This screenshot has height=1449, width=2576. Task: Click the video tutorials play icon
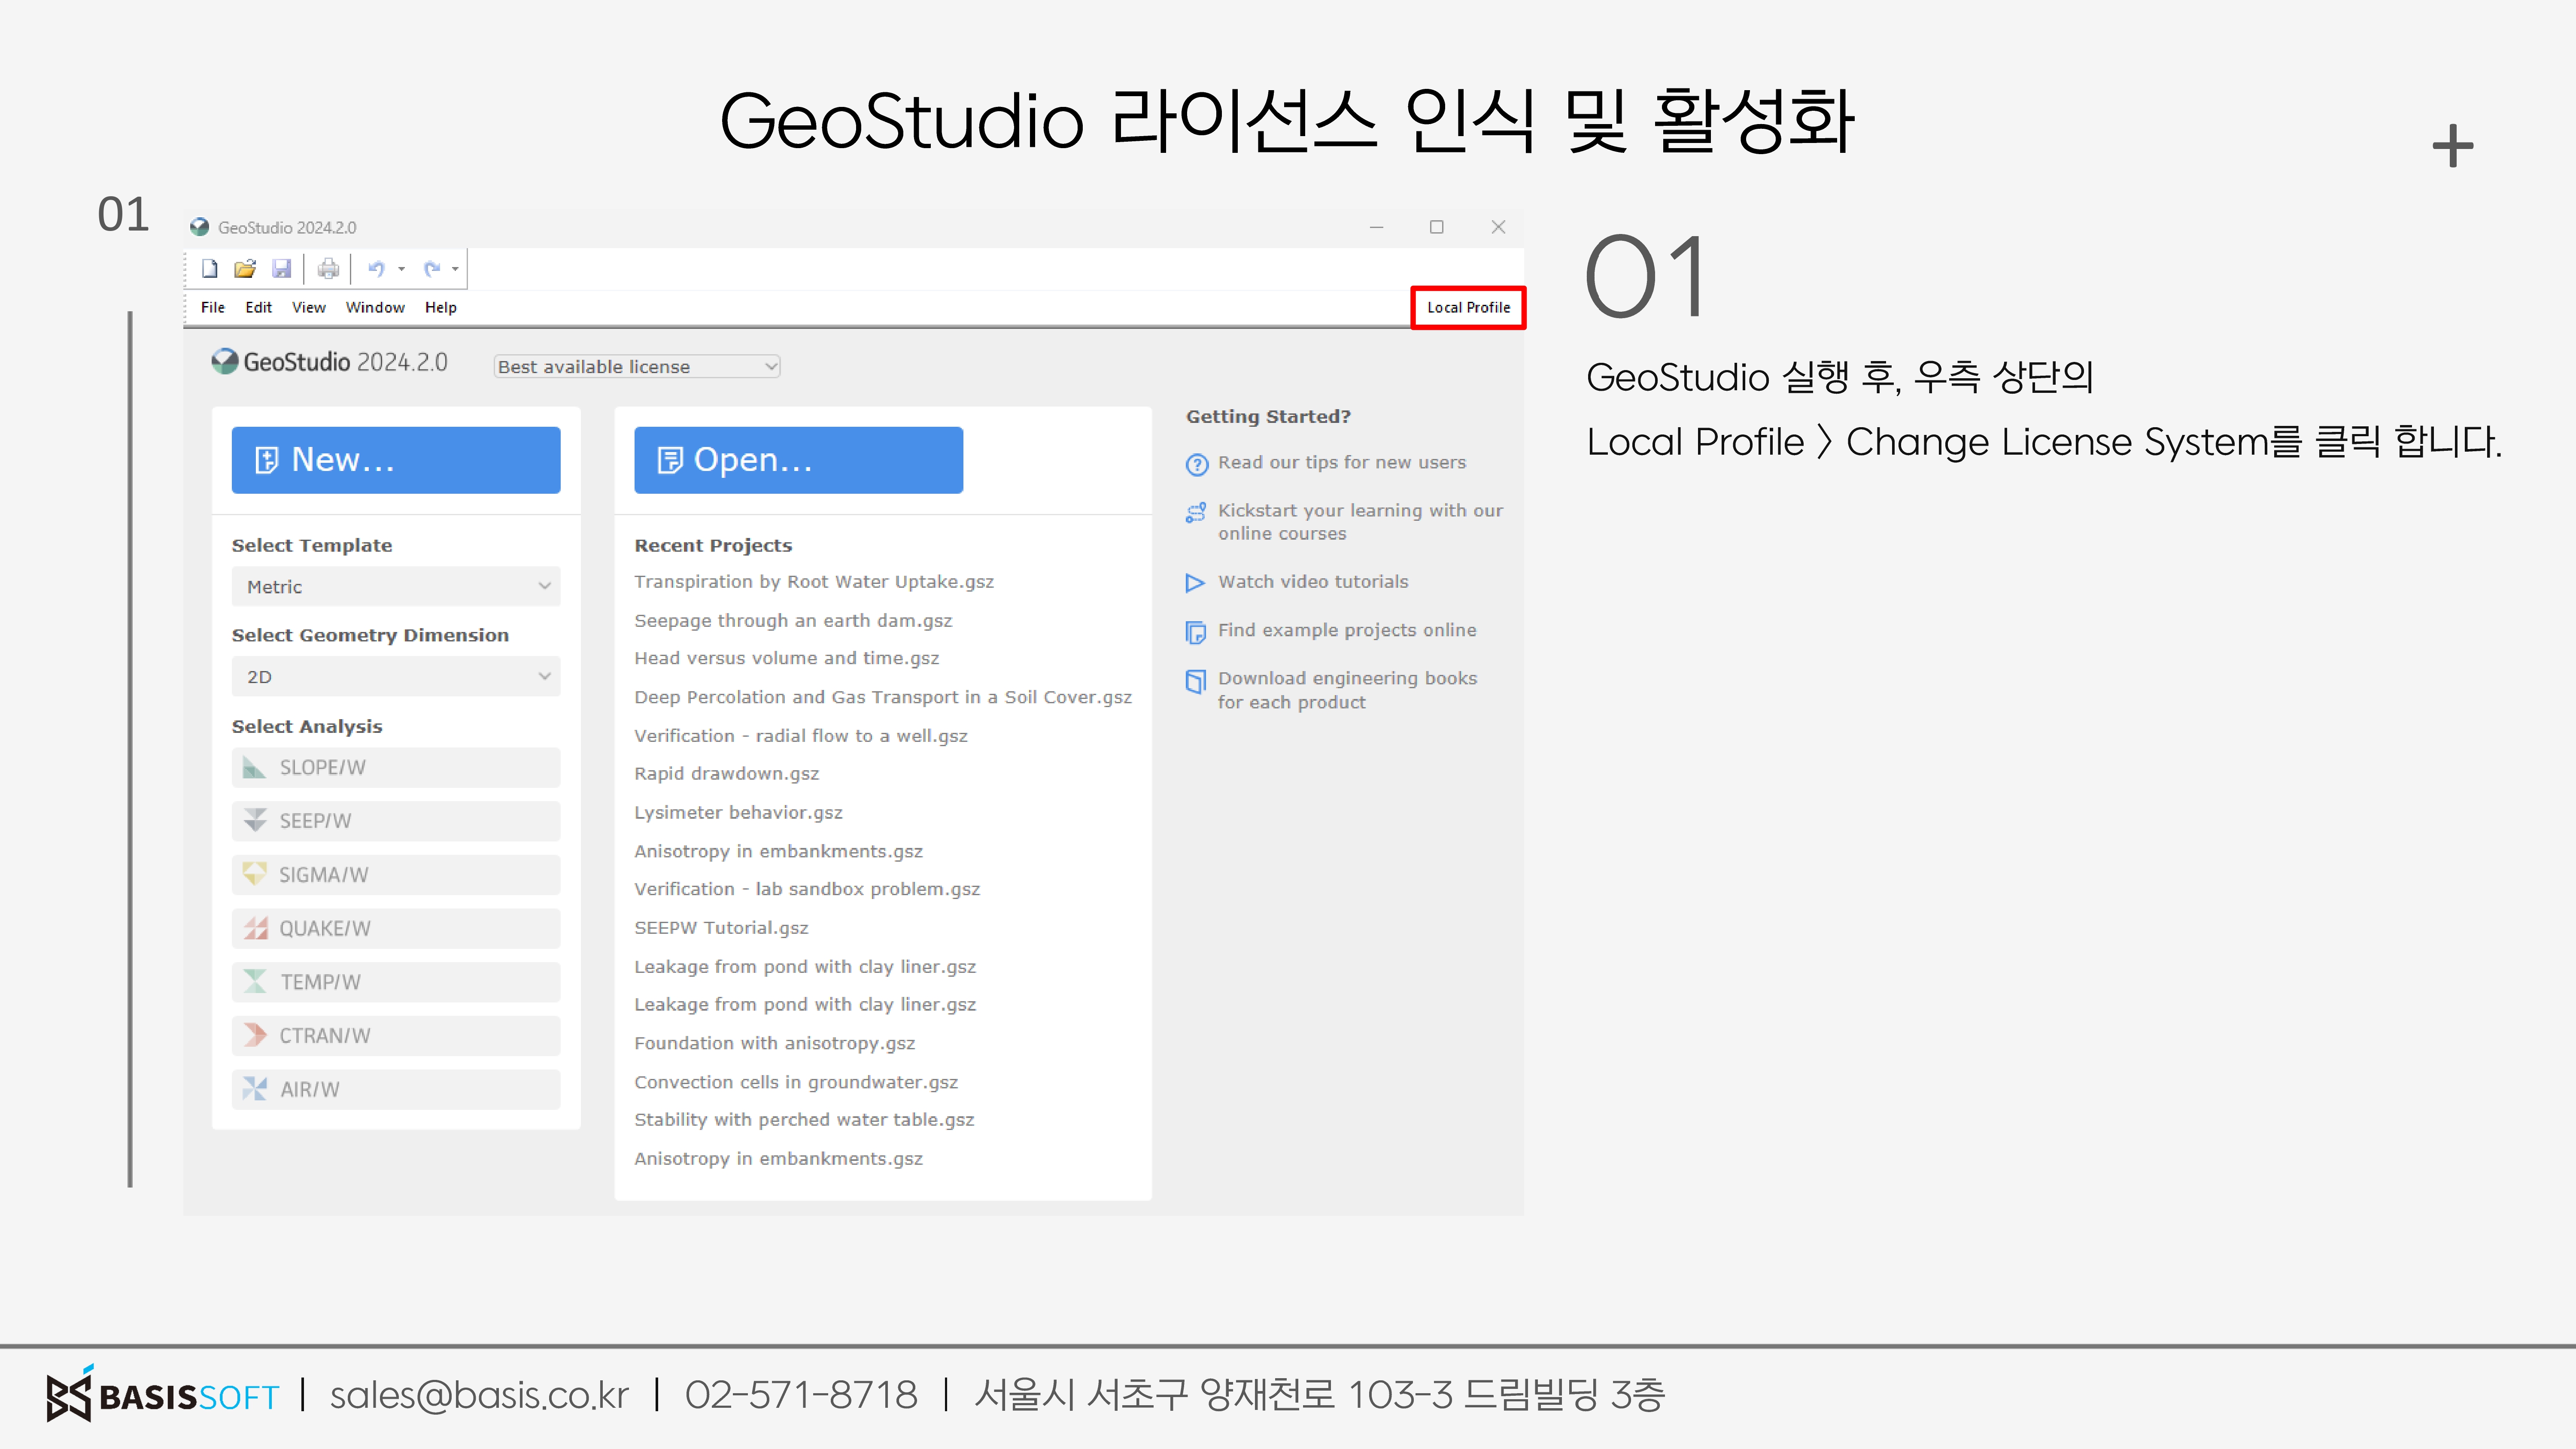tap(1195, 583)
